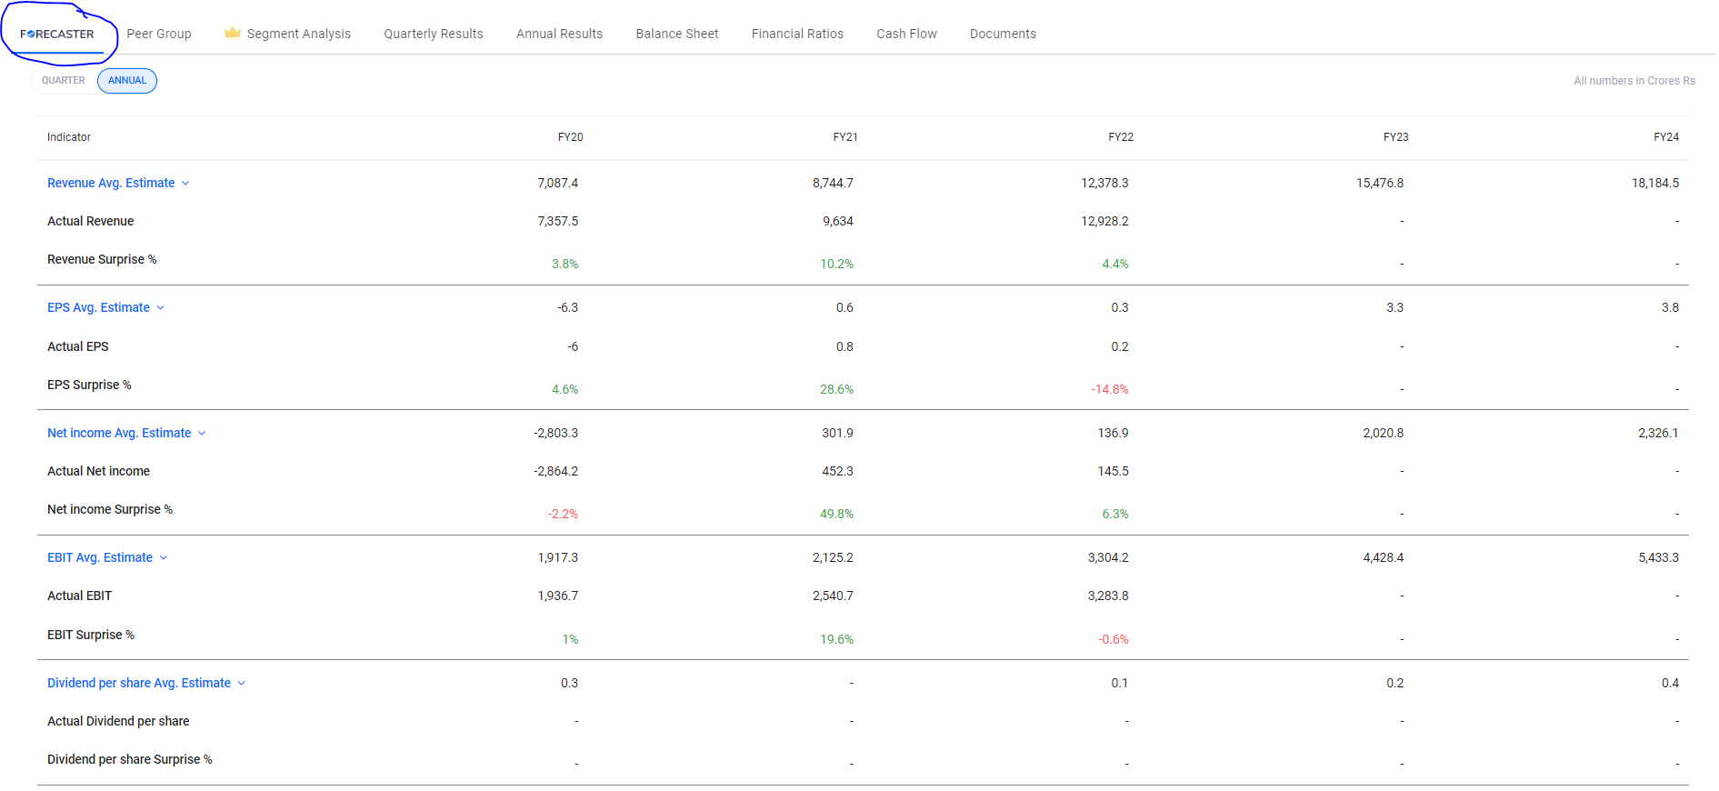Click the Revenue Avg. Estimate link
This screenshot has height=791, width=1719.
pyautogui.click(x=111, y=183)
